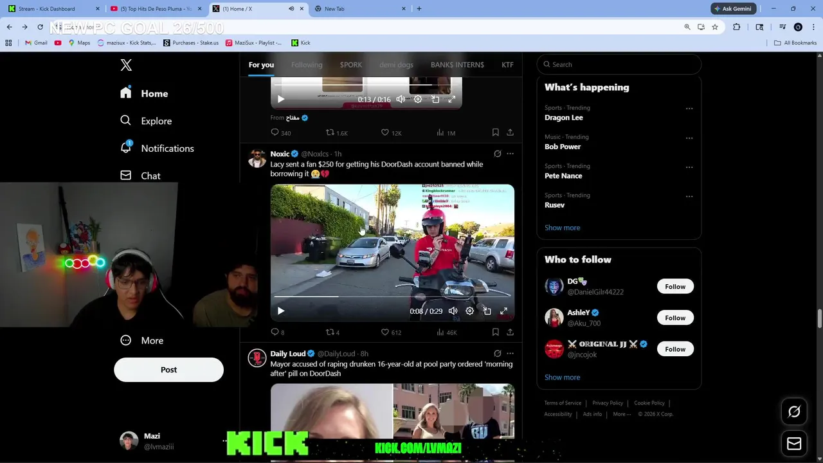The image size is (823, 463).
Task: Click the page vertical scrollbar thumb
Action: pos(819,318)
